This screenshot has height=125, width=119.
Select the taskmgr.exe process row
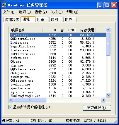click(58, 77)
